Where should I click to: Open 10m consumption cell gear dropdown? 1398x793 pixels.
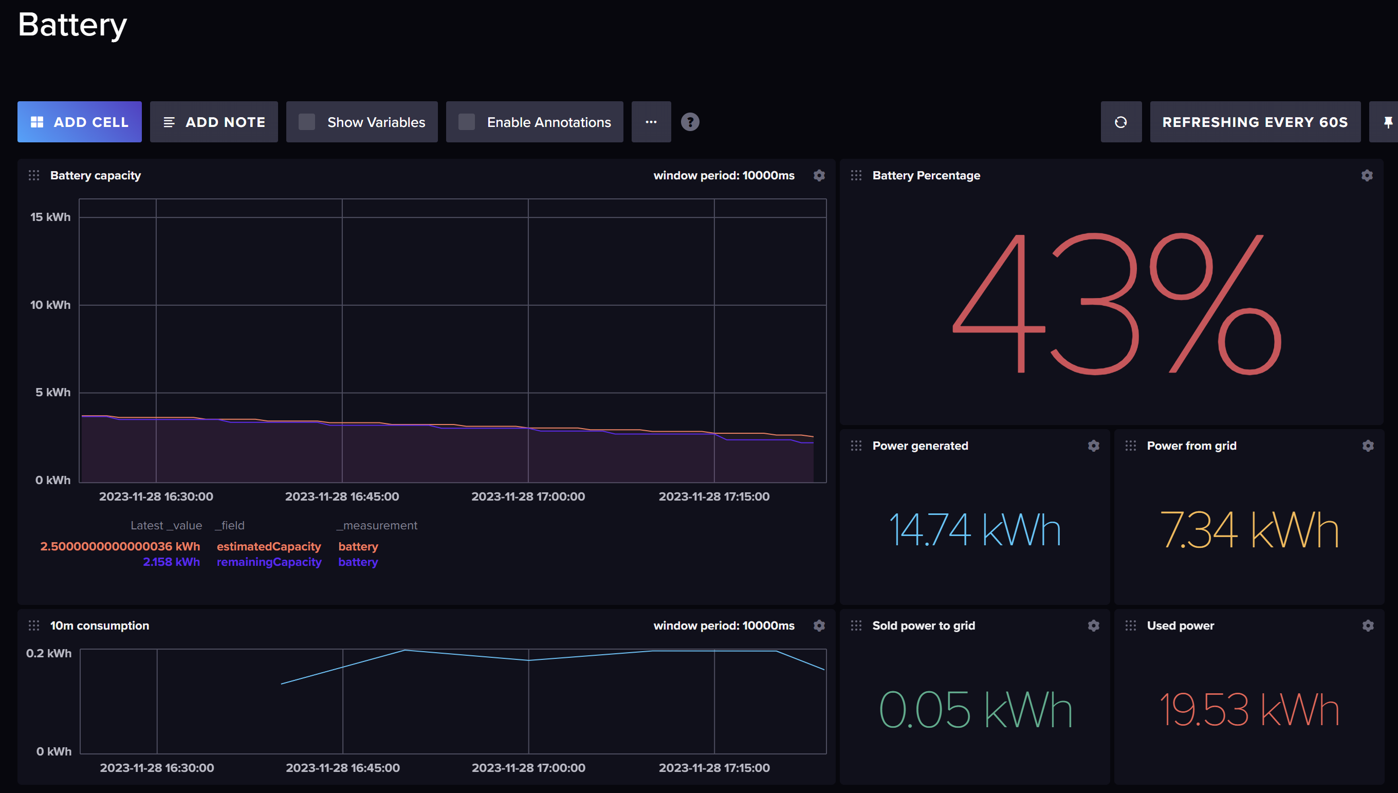coord(819,625)
